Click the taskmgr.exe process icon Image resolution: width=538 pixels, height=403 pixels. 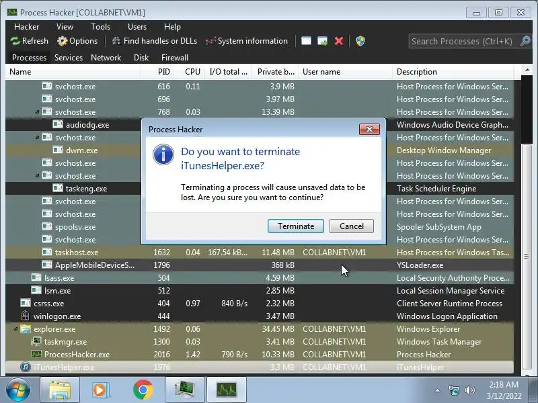pyautogui.click(x=36, y=341)
